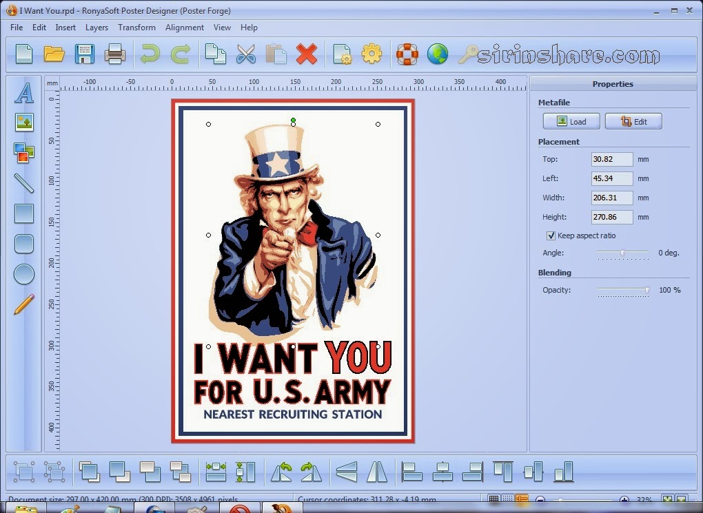The width and height of the screenshot is (703, 513).
Task: Paste from clipboard
Action: coord(276,54)
